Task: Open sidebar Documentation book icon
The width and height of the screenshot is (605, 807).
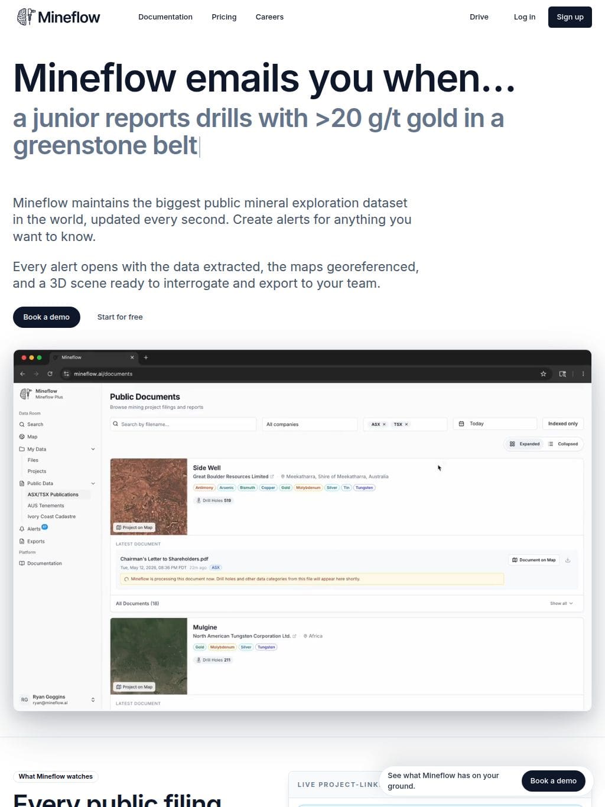Action: pos(22,564)
